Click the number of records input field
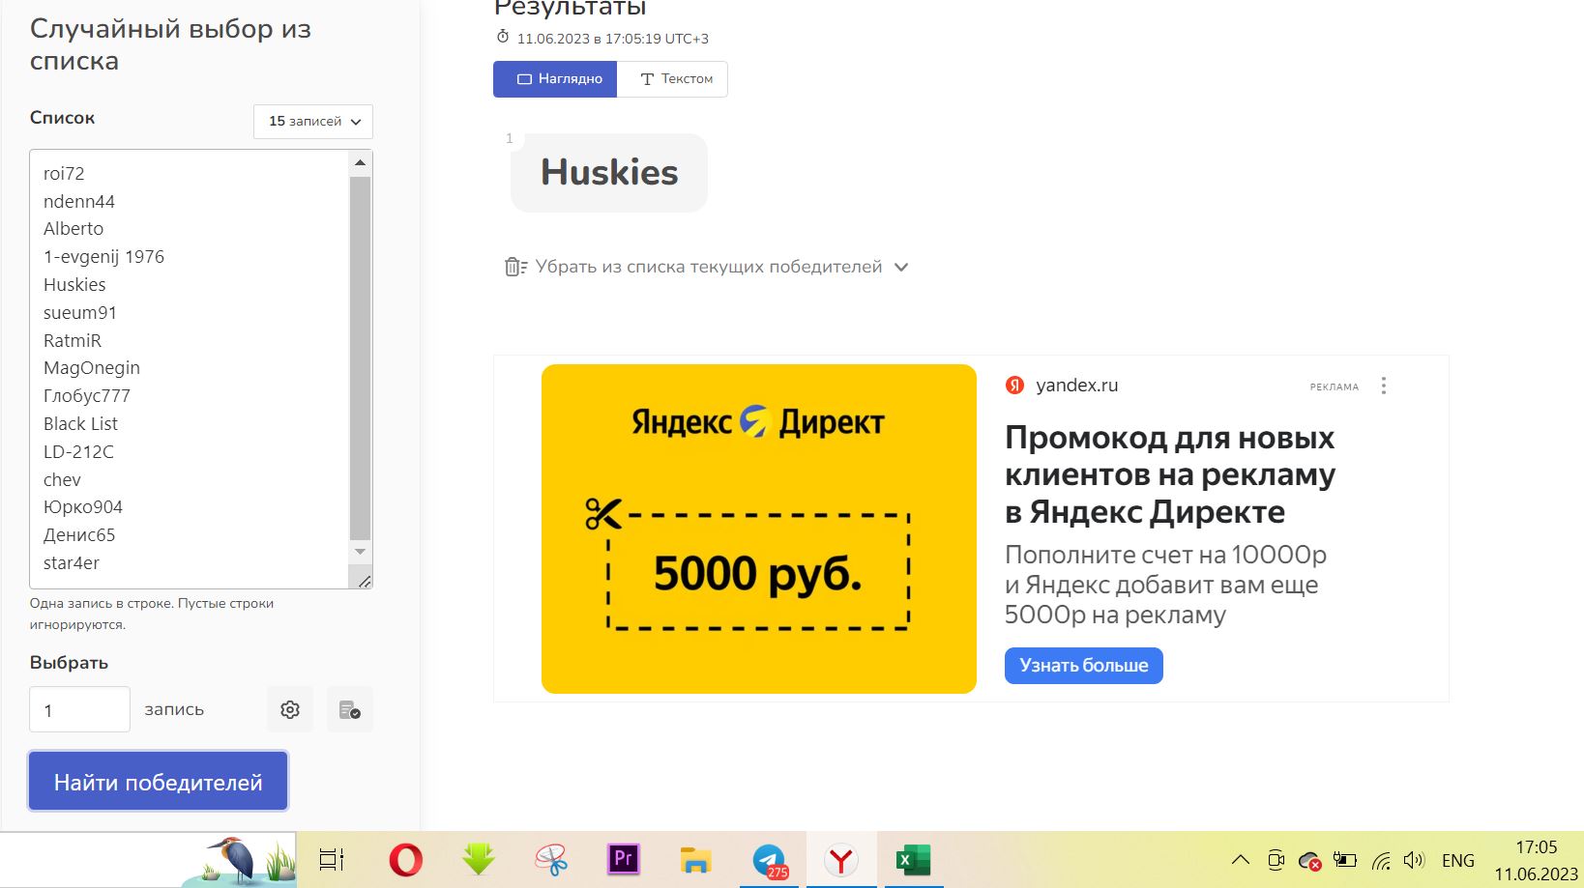 point(79,709)
